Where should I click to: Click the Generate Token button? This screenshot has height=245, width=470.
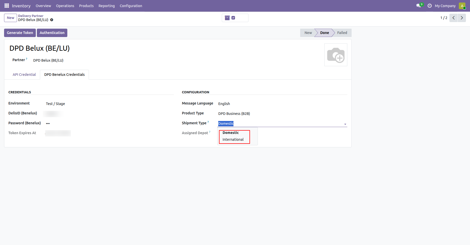20,33
